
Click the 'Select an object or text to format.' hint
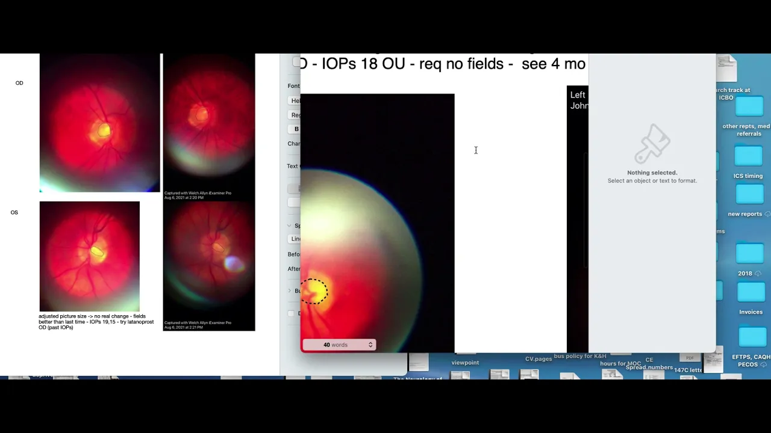(652, 180)
